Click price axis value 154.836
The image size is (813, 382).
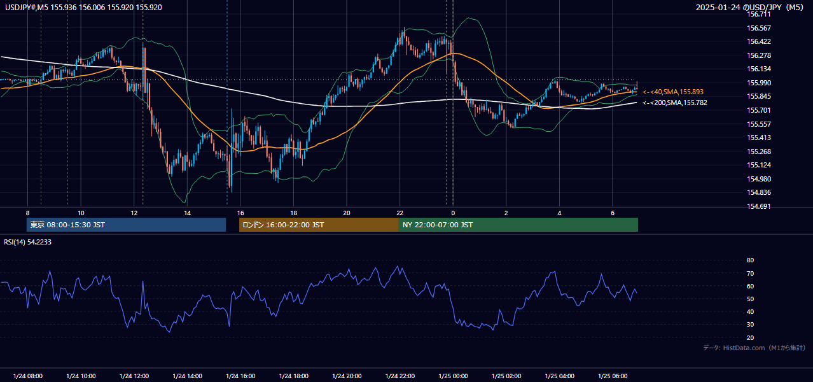tap(759, 192)
